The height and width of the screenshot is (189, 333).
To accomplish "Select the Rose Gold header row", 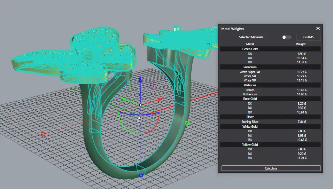I will pos(270,99).
